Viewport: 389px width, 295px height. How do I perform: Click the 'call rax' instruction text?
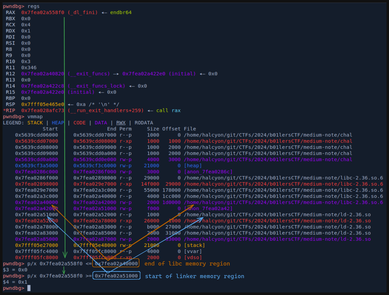tap(168, 110)
